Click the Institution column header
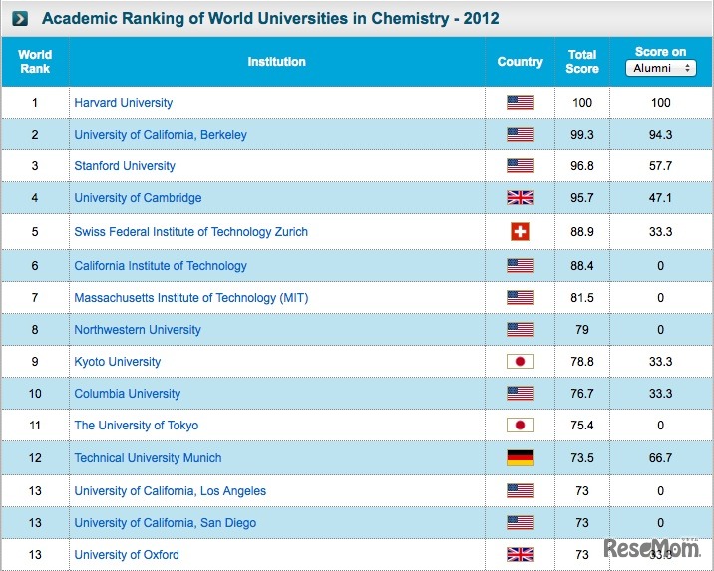The height and width of the screenshot is (571, 714). 277,62
